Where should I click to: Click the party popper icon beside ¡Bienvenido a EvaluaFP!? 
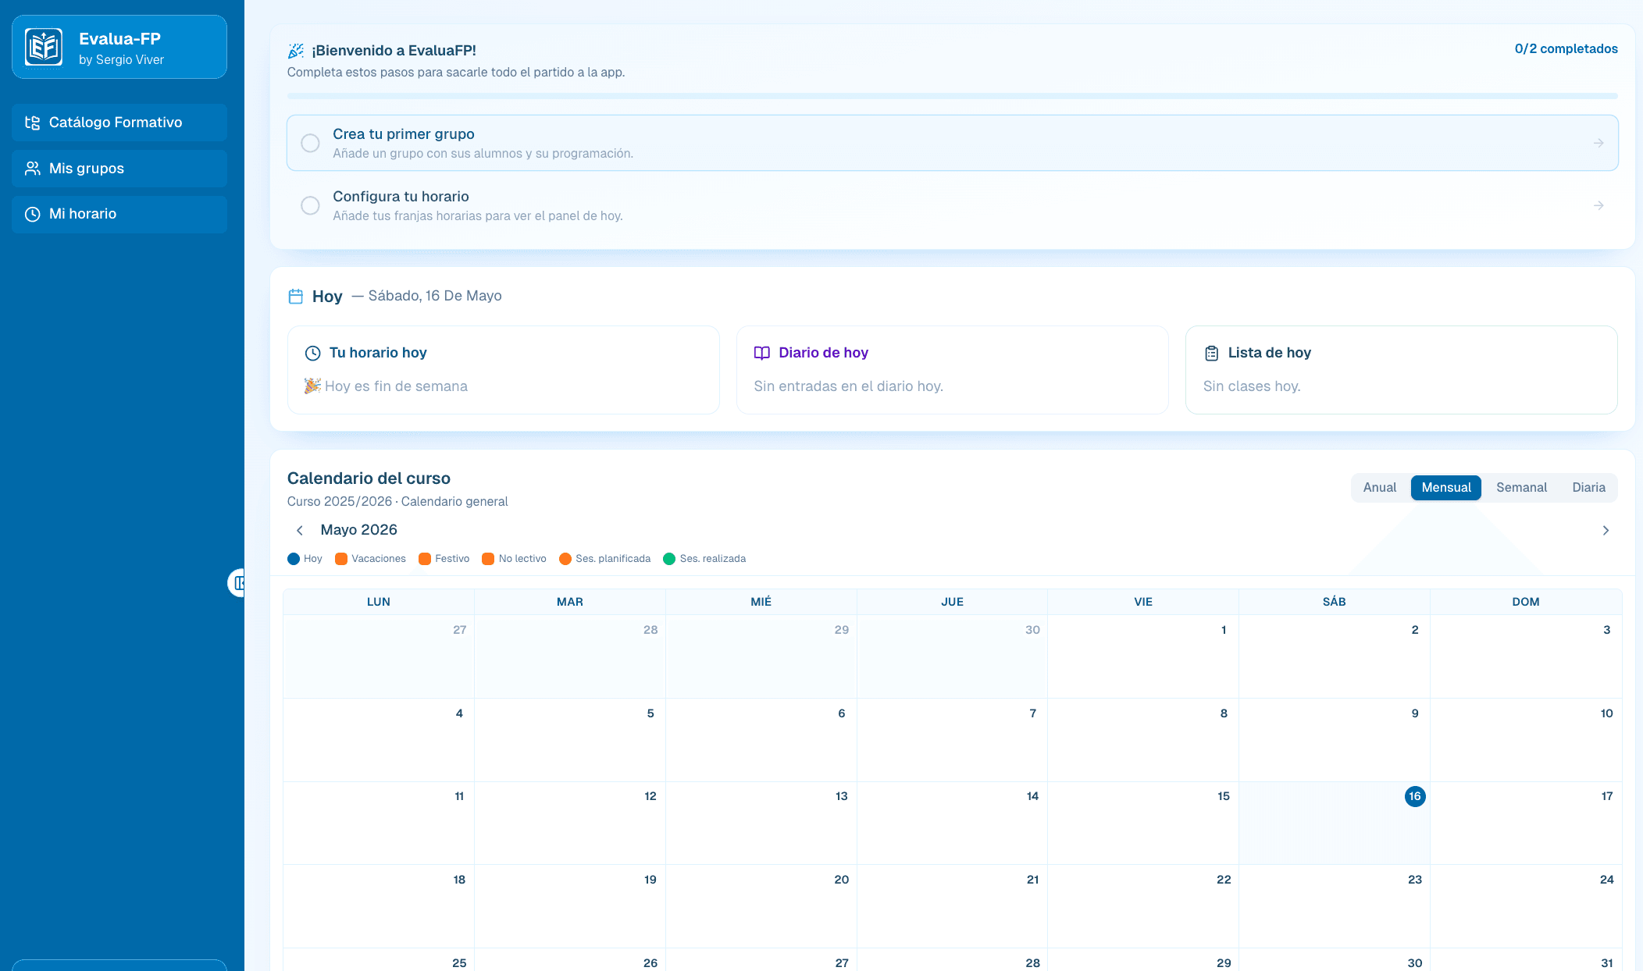(296, 51)
